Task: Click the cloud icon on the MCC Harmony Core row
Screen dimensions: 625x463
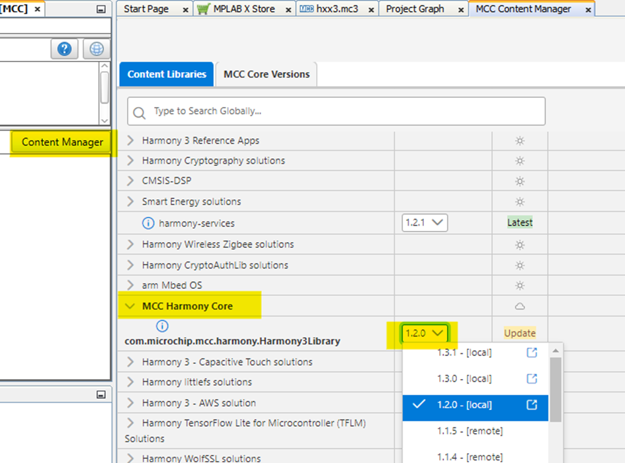Action: click(x=520, y=306)
